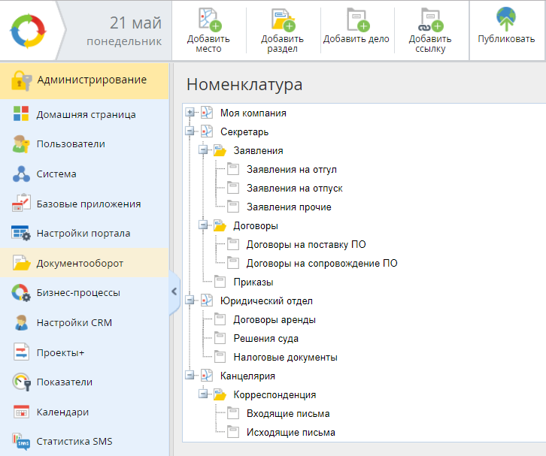The height and width of the screenshot is (456, 546).
Task: Click the Добавить раздел button label
Action: point(283,44)
